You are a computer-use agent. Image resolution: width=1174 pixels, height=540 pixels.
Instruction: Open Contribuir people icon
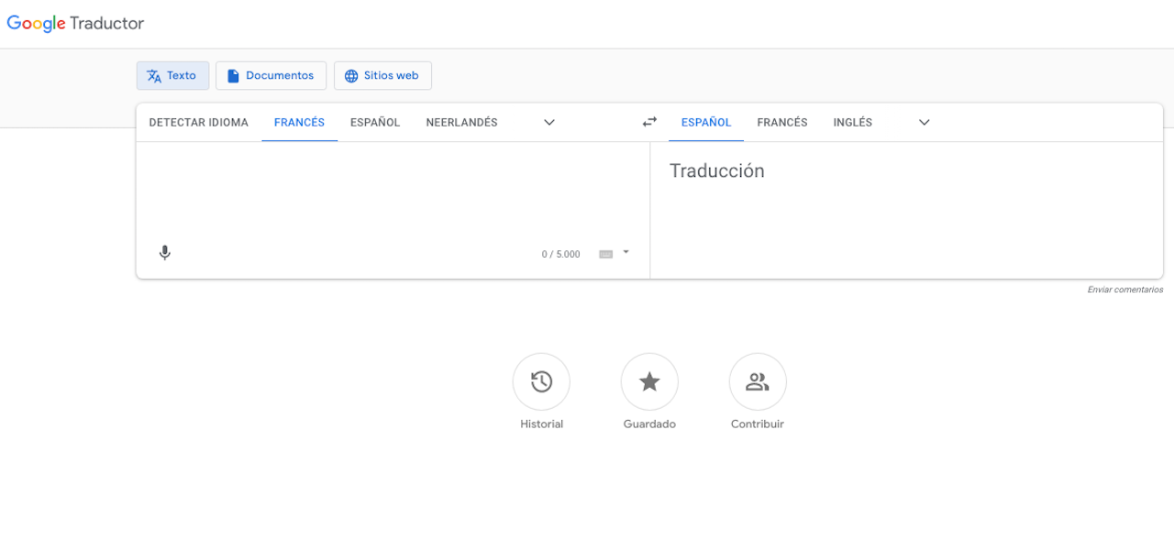tap(758, 381)
